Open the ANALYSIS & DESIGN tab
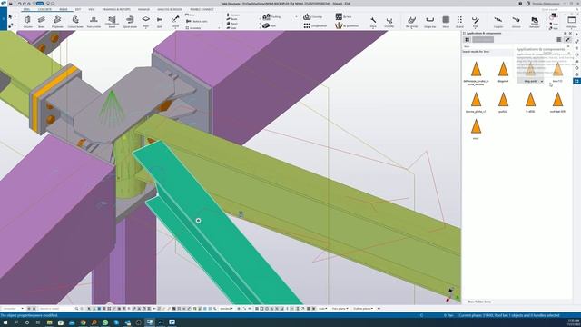 click(x=170, y=9)
